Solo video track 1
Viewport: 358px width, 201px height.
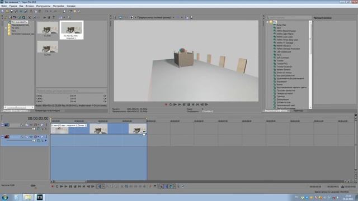46,125
